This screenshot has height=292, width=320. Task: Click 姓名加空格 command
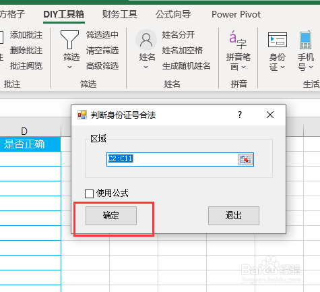pos(183,51)
